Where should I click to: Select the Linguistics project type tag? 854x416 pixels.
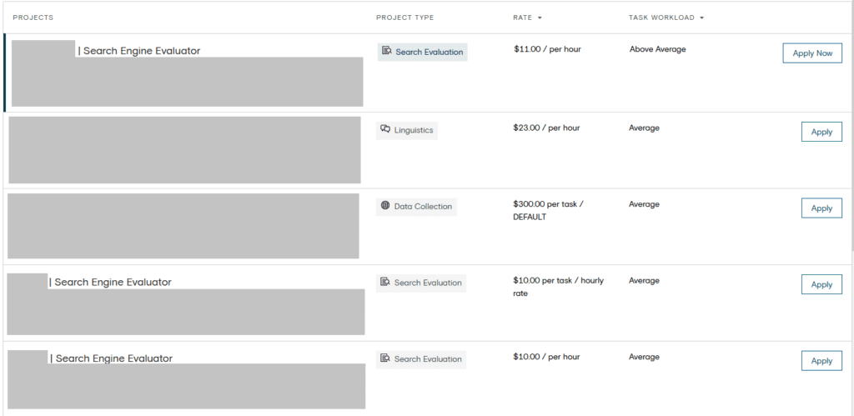407,130
